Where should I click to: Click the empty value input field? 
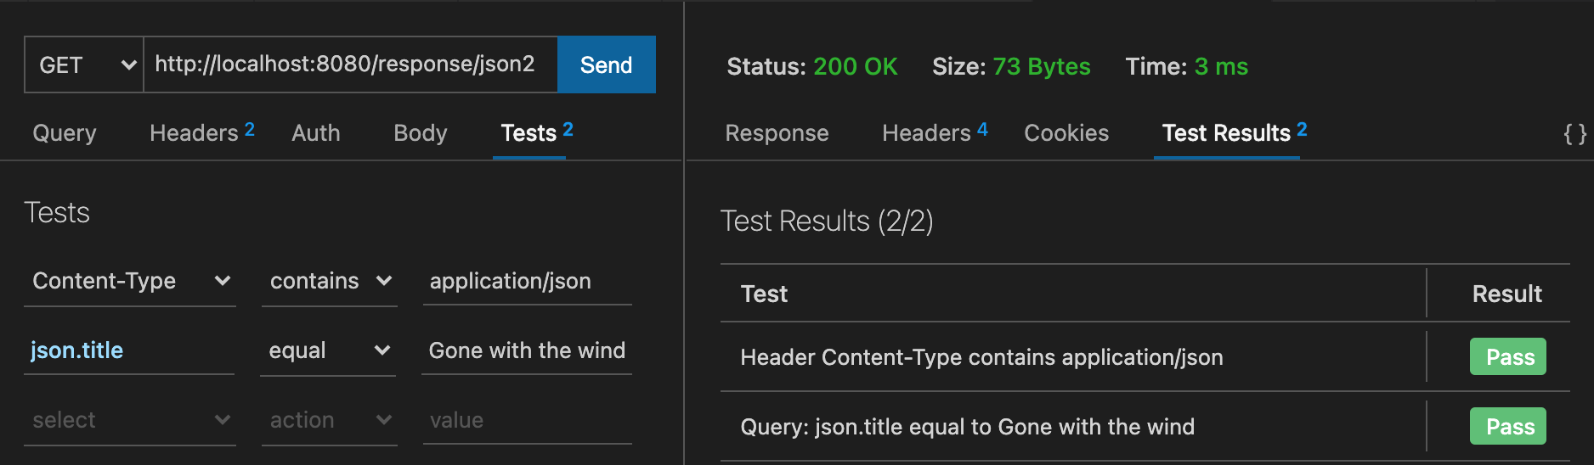click(x=527, y=420)
